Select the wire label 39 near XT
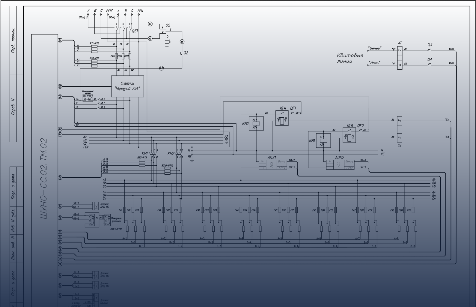 click(393, 120)
